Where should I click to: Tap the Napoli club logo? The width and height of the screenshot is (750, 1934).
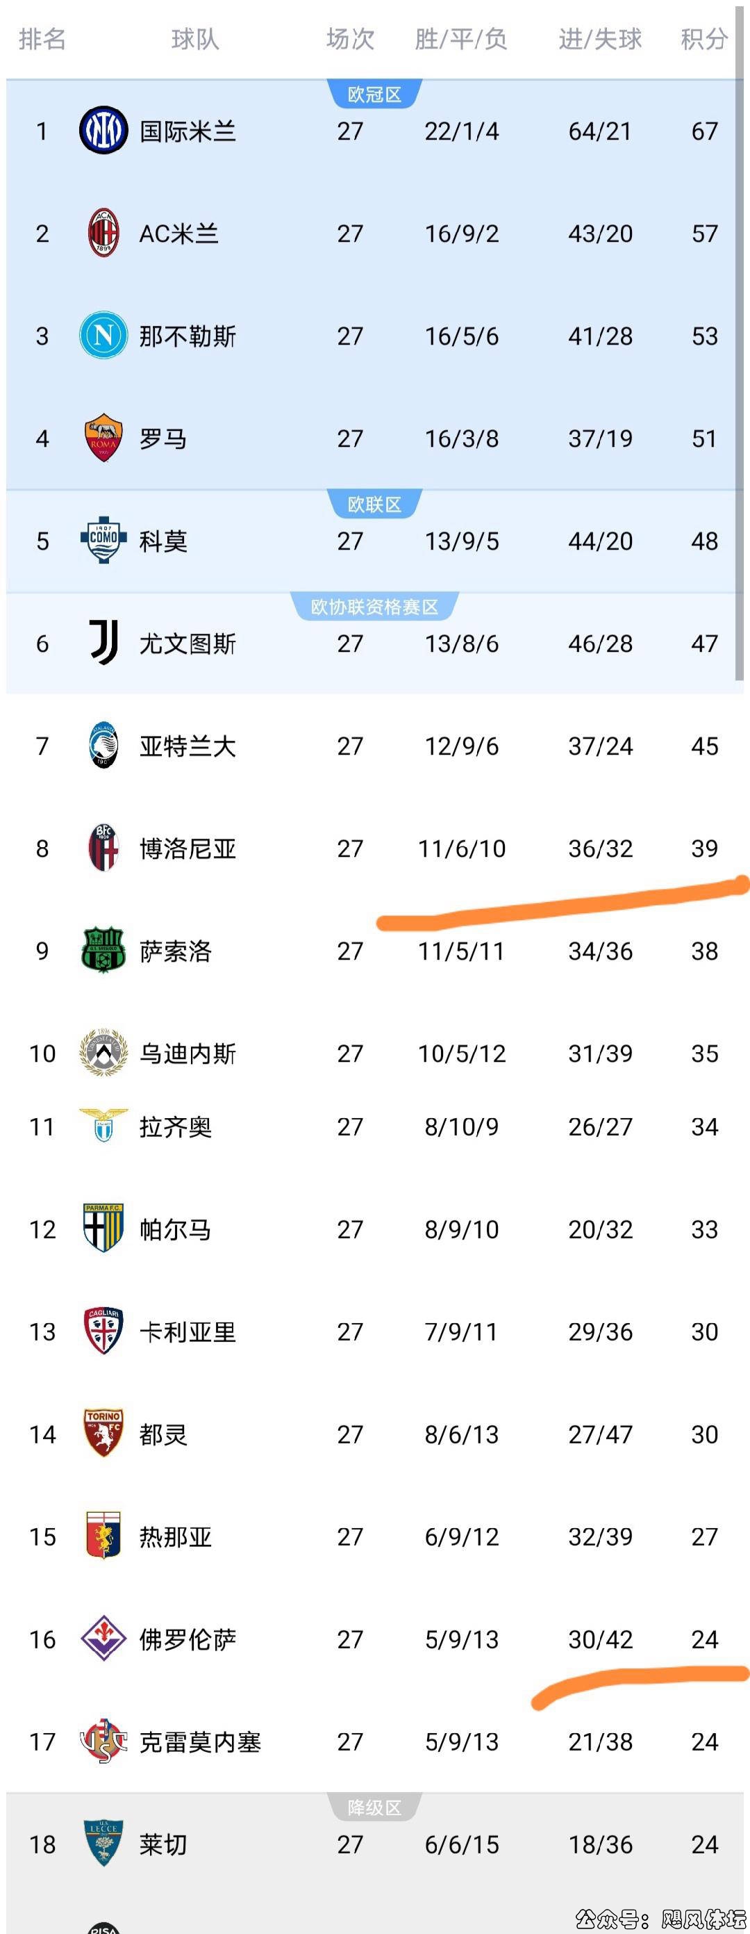(x=103, y=336)
